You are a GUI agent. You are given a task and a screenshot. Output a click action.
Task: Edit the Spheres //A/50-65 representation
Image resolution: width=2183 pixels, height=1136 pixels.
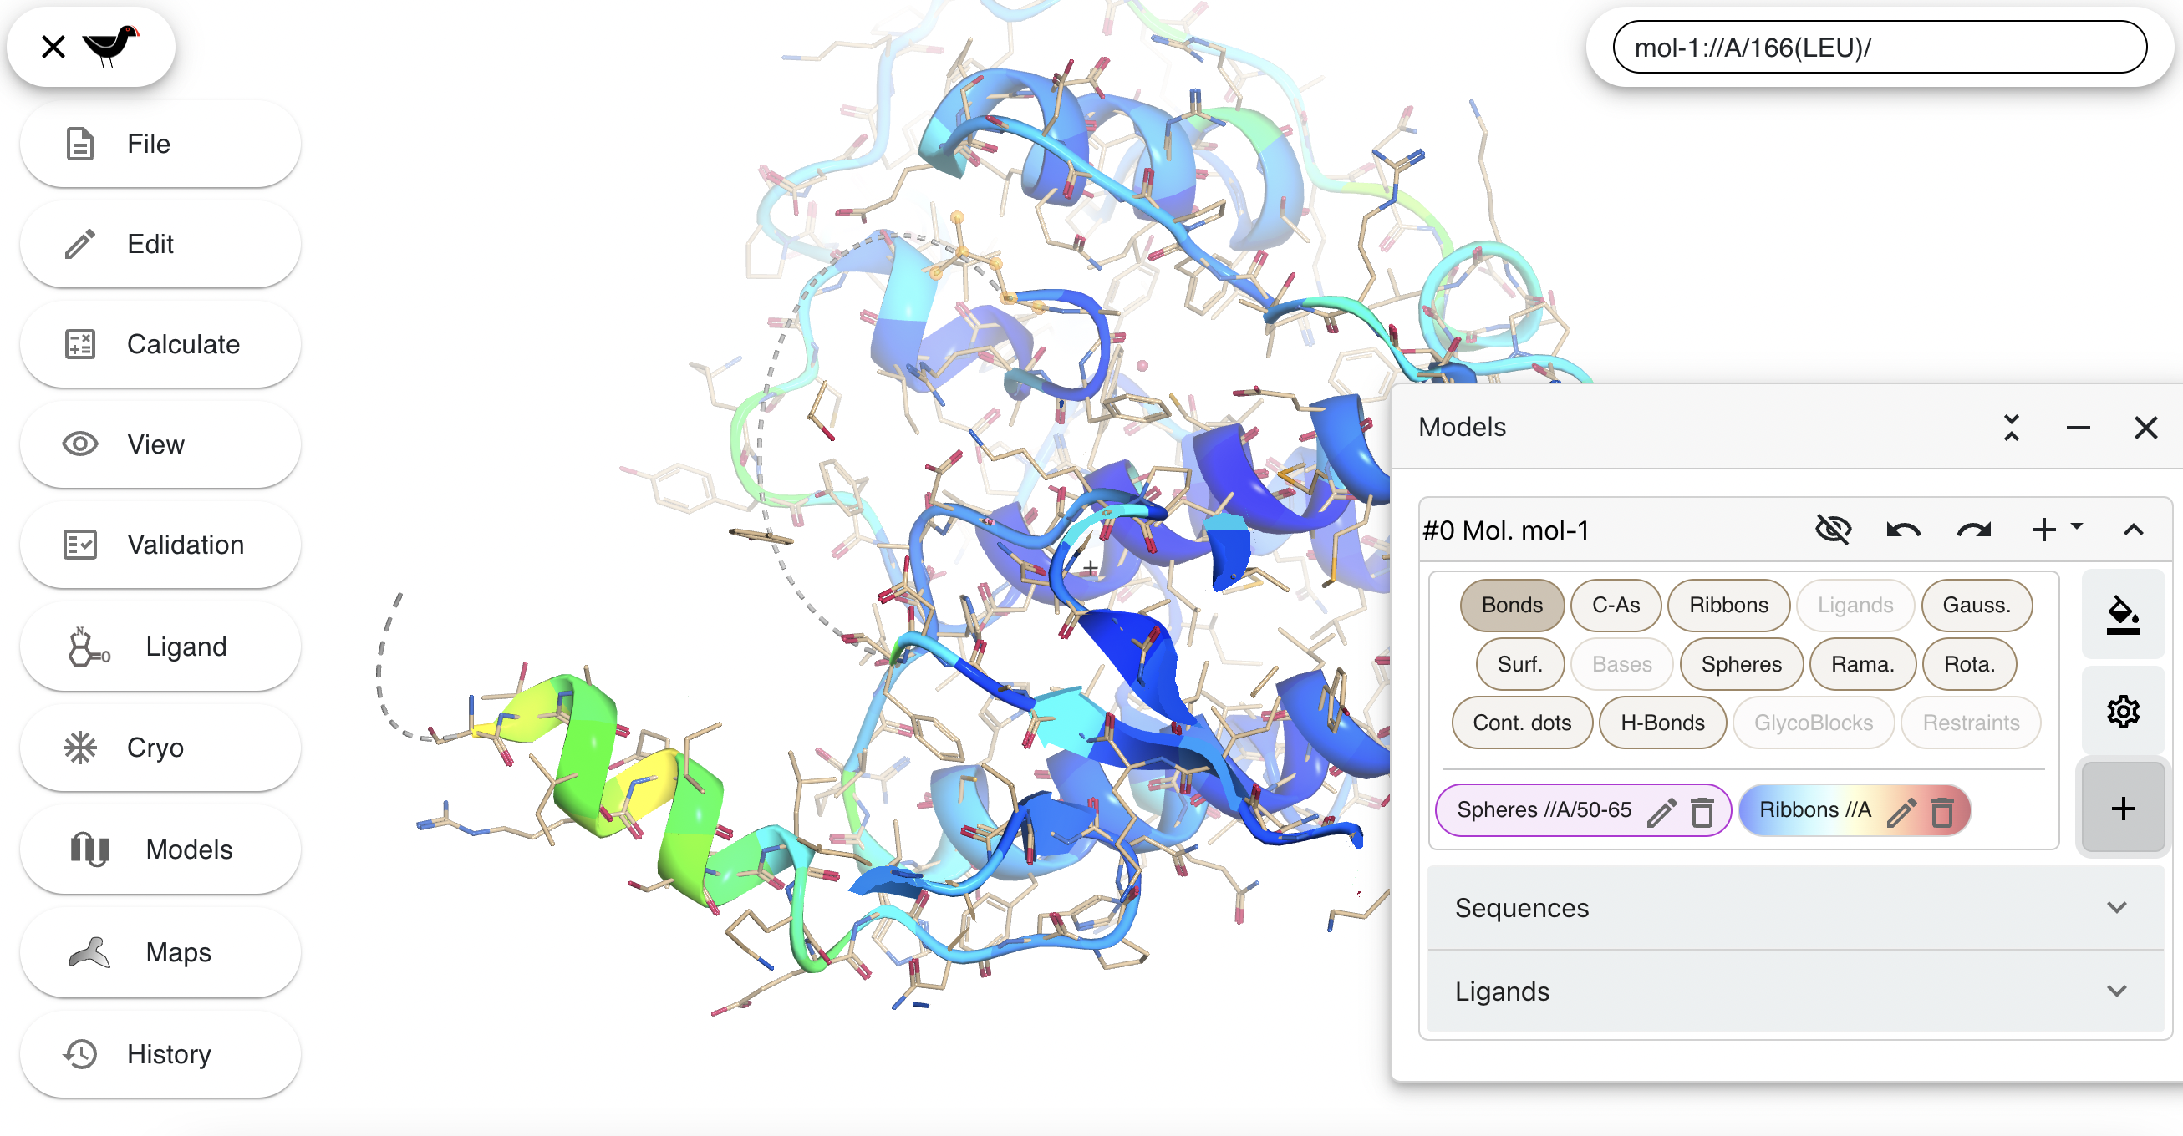[1661, 811]
